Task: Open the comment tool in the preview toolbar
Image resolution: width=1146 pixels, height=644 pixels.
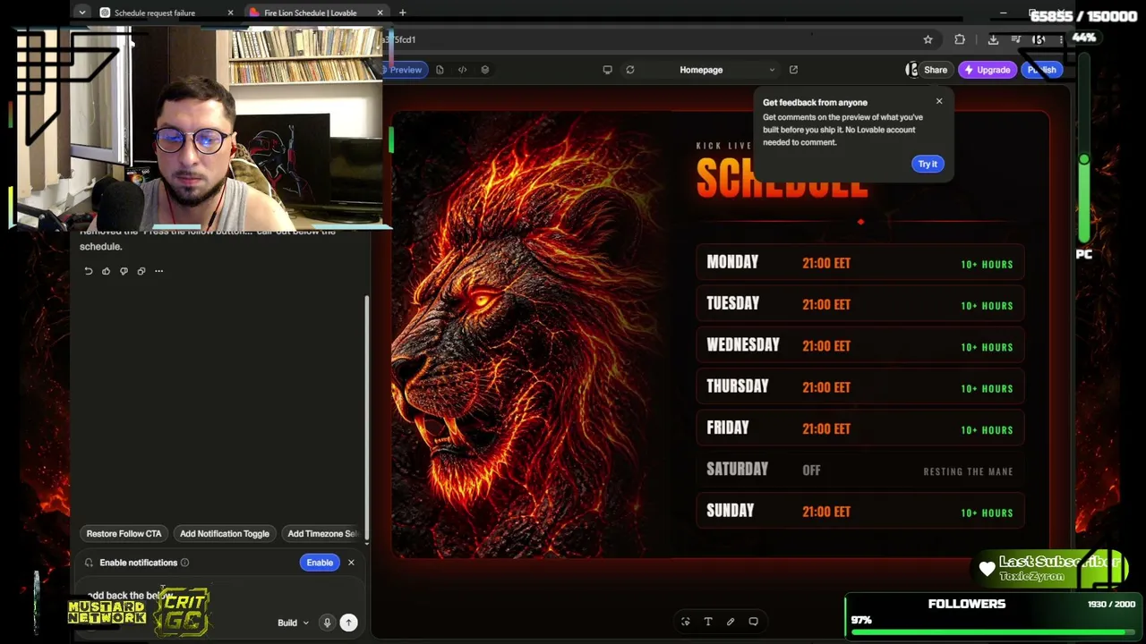Action: 753,622
